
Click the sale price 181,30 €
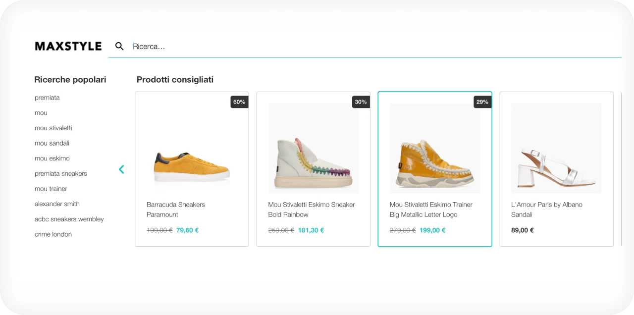pos(311,230)
